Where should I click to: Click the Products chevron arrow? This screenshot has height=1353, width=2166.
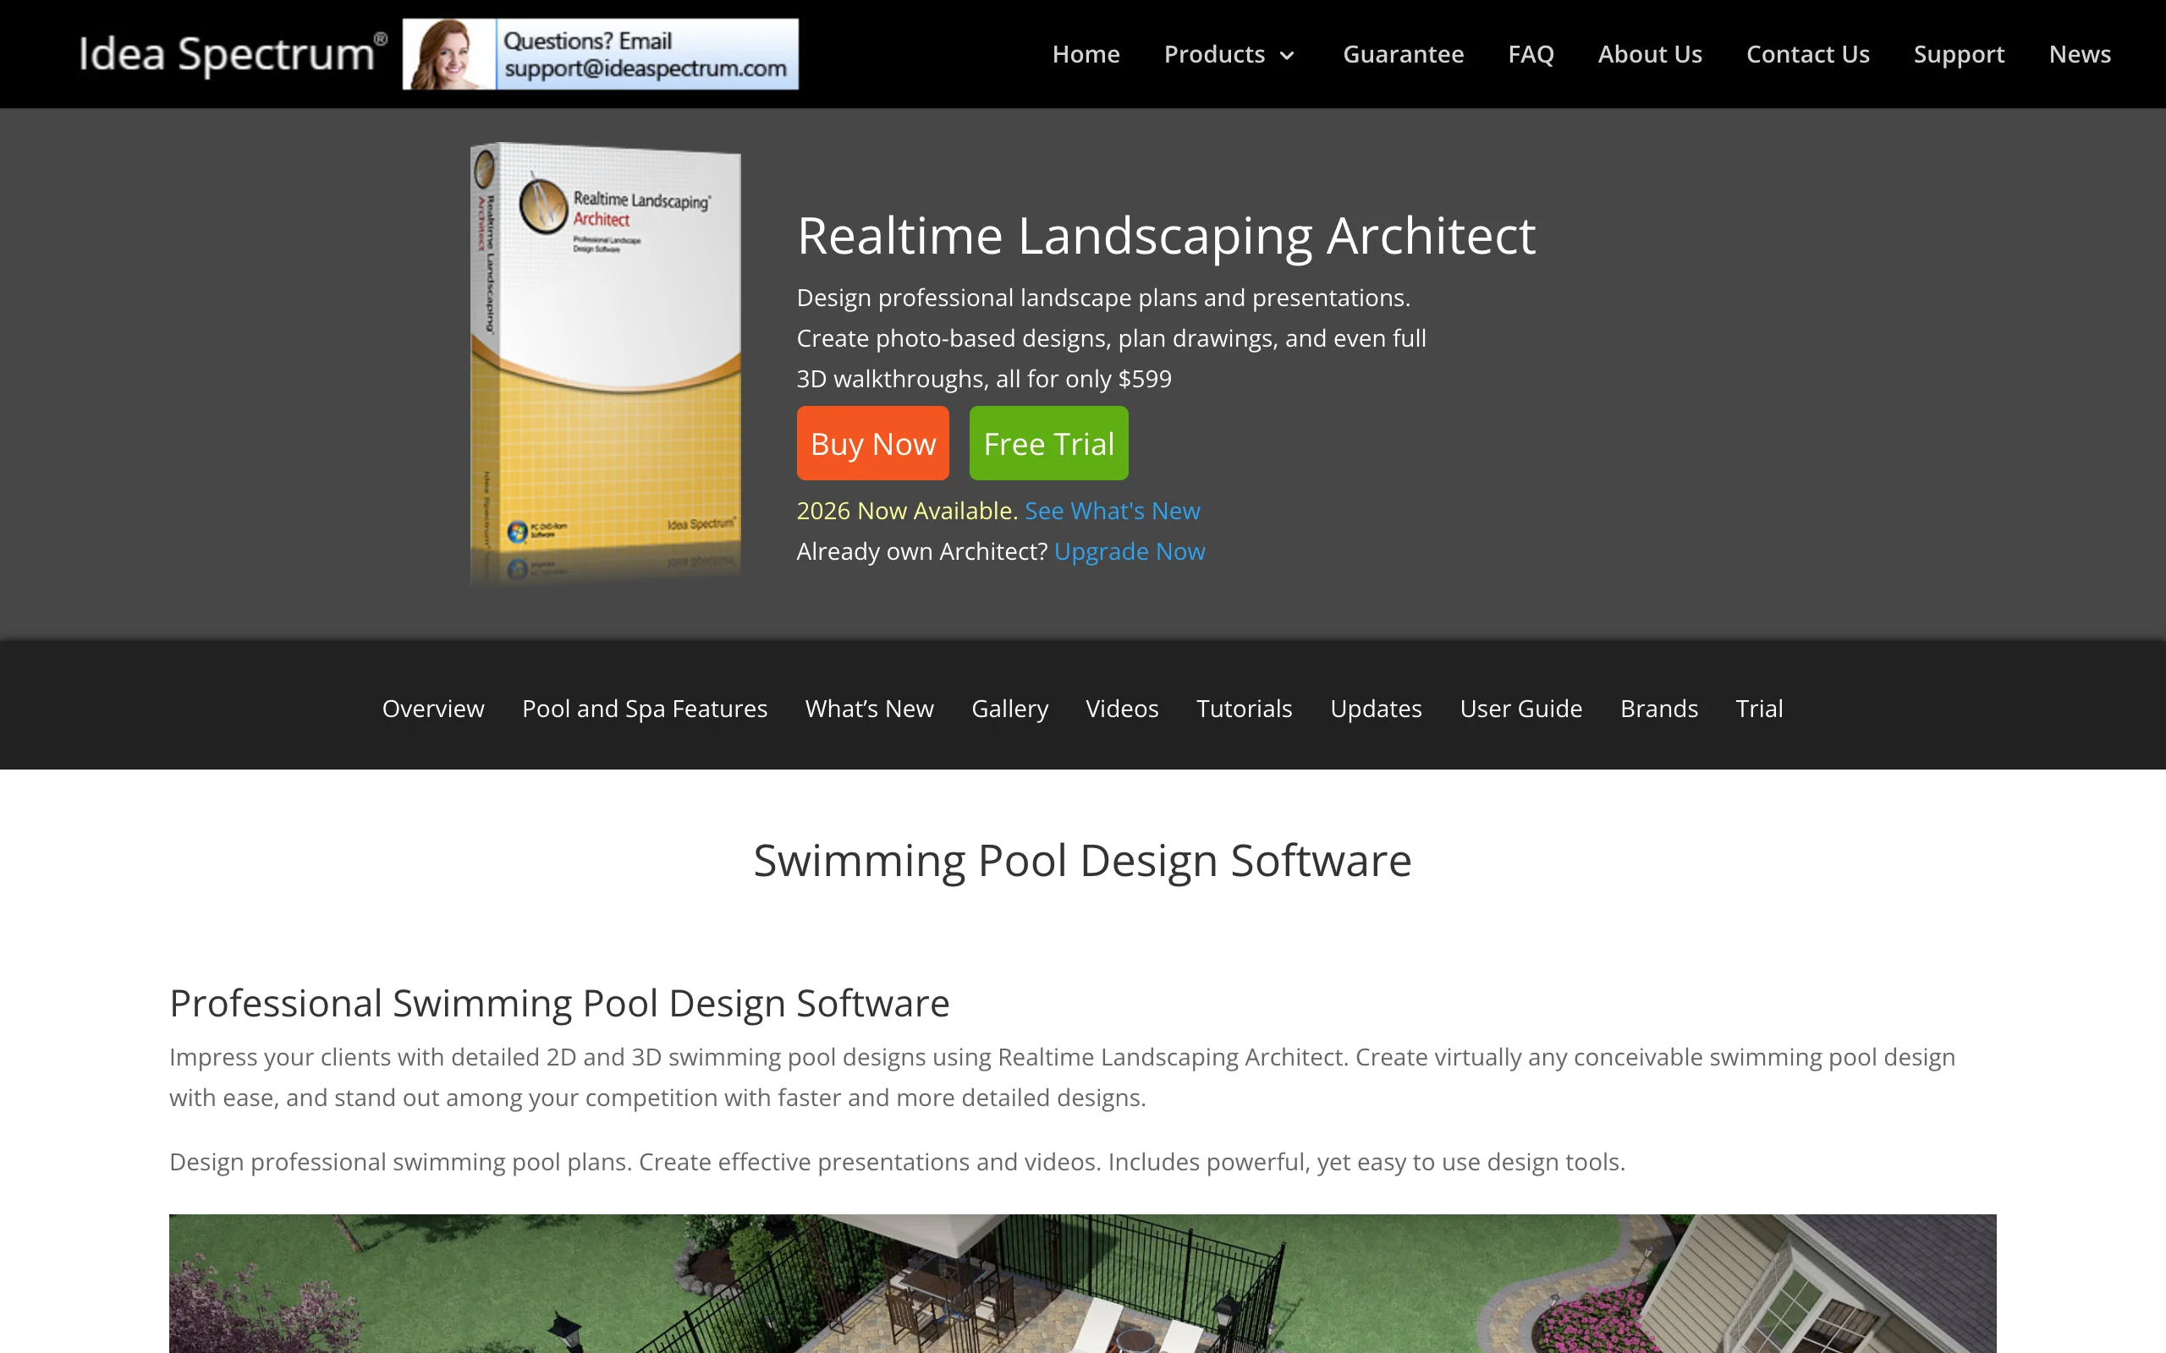[x=1287, y=56]
